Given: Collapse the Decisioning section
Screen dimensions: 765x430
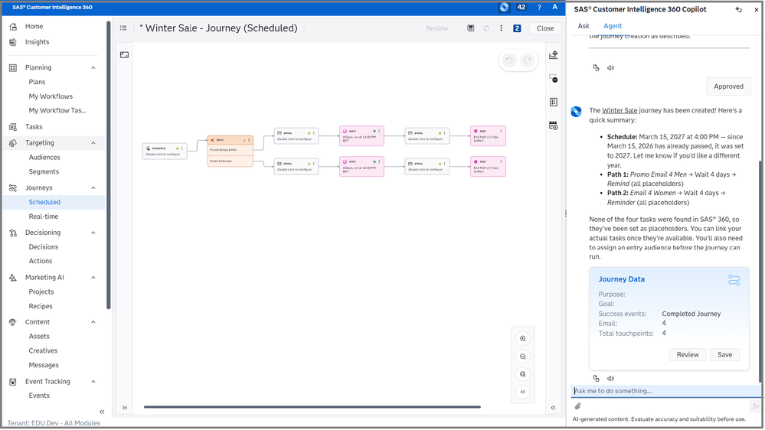Looking at the screenshot, I should pyautogui.click(x=93, y=233).
